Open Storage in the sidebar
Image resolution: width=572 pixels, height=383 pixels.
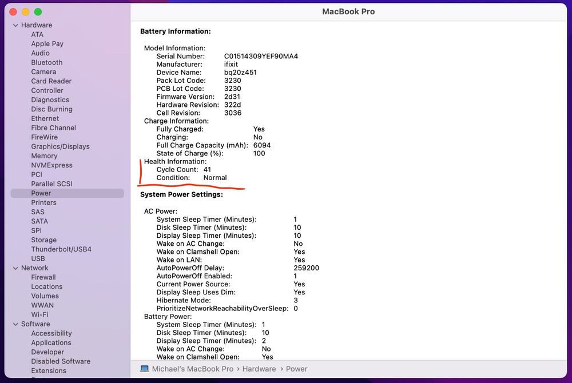point(44,240)
